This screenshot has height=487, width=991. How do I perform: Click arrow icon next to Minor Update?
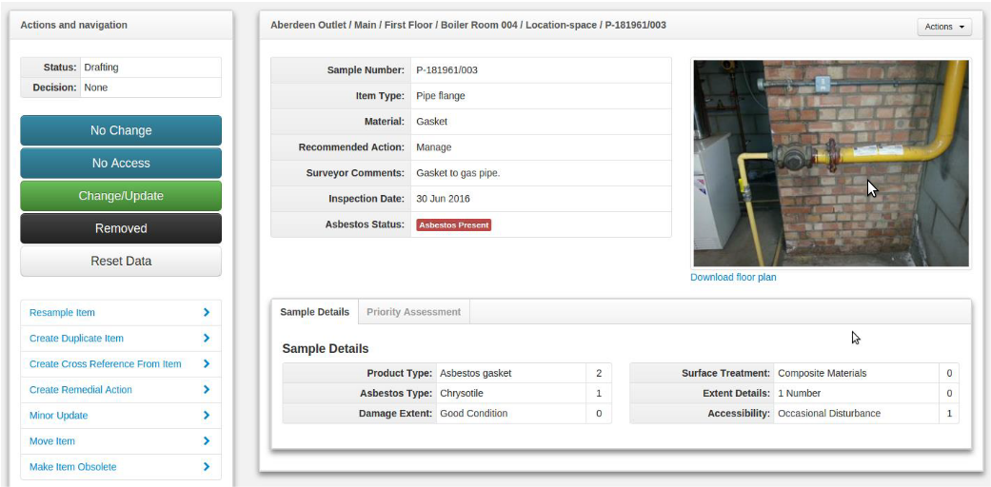coord(206,415)
